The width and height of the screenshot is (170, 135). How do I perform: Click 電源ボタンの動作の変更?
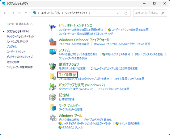coord(72,68)
